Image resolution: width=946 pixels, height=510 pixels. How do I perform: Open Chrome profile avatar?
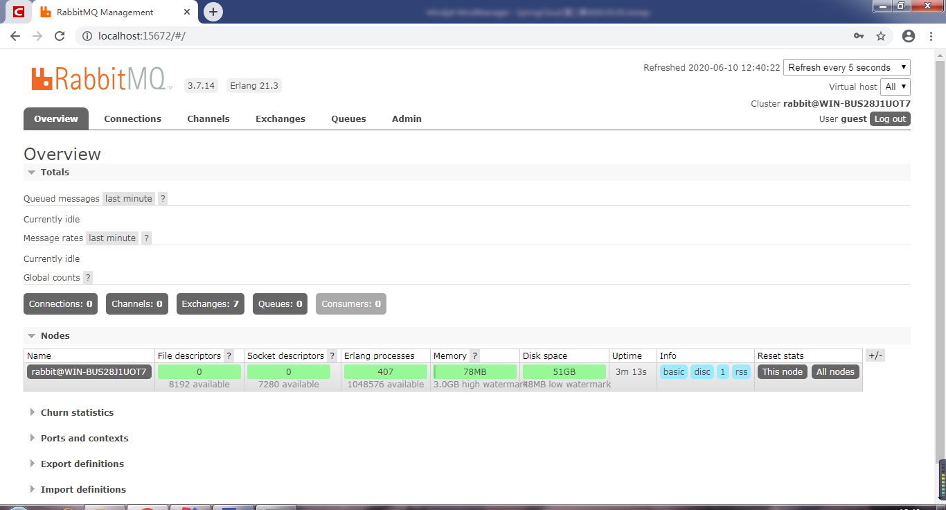coord(909,36)
